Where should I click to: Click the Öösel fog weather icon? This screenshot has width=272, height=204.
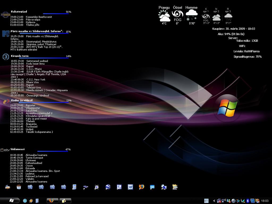point(177,16)
